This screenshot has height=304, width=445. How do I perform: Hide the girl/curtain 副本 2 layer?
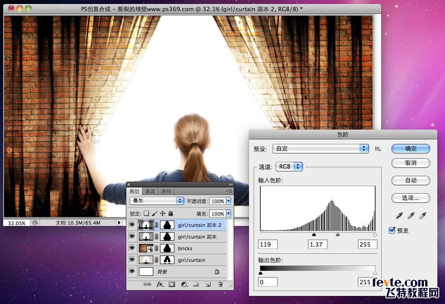[x=132, y=225]
